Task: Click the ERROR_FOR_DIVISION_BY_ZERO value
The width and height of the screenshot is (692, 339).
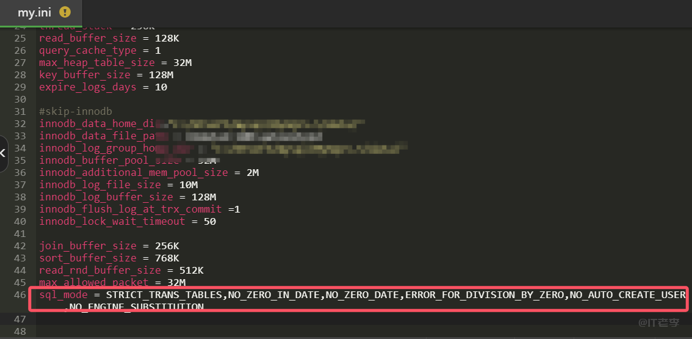Action: (x=485, y=295)
